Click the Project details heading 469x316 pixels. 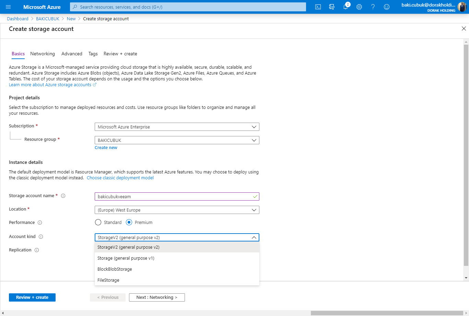point(24,98)
